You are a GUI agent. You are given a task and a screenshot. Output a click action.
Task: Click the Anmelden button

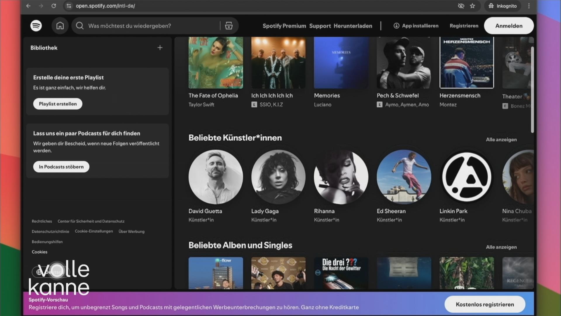(509, 26)
